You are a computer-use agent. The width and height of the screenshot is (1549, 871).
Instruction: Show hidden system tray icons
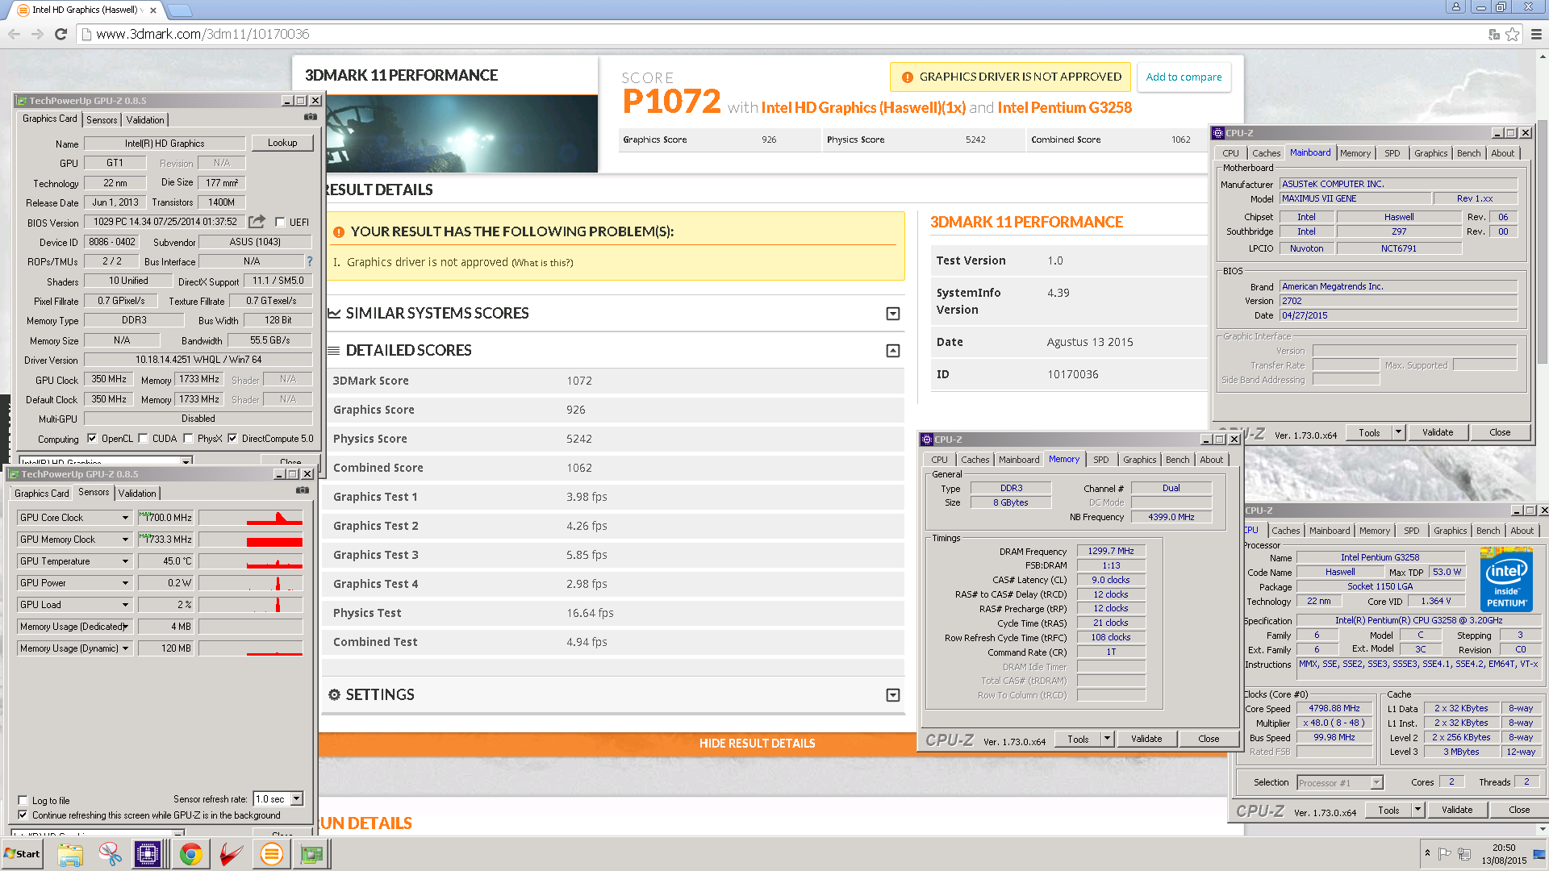1427,853
